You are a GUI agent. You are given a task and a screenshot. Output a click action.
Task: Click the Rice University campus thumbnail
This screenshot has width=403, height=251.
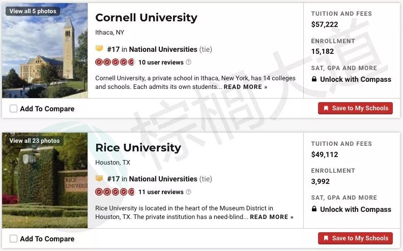pyautogui.click(x=45, y=180)
